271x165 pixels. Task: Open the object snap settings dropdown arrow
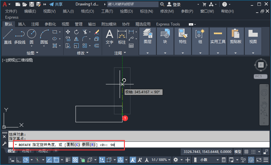coord(62,160)
